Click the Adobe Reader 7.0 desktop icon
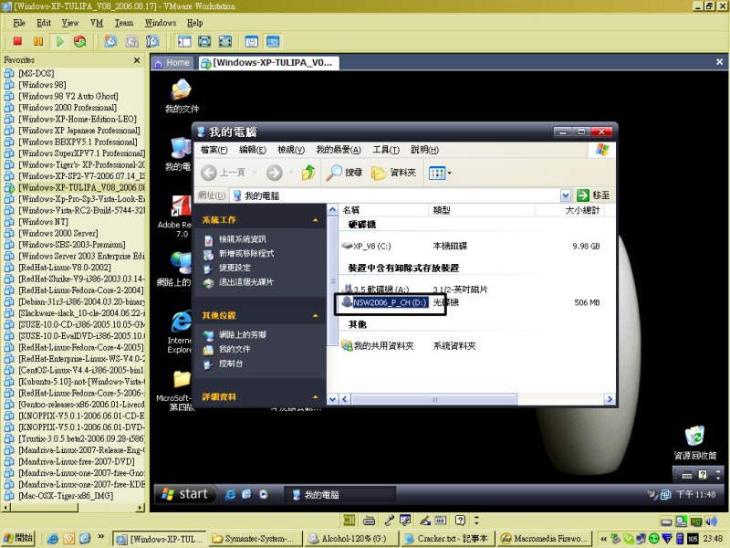730x548 pixels. (179, 216)
